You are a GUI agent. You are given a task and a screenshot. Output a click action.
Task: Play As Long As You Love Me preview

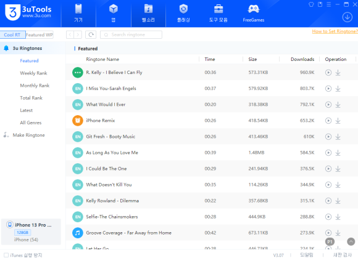pyautogui.click(x=328, y=153)
